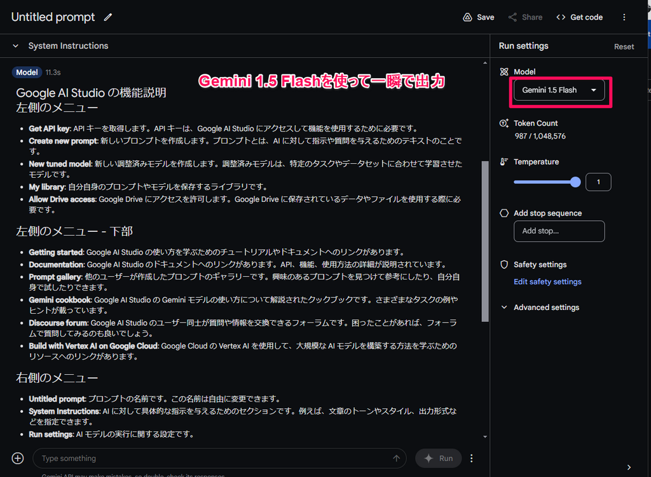
Task: Click the Temperature label
Action: click(536, 162)
